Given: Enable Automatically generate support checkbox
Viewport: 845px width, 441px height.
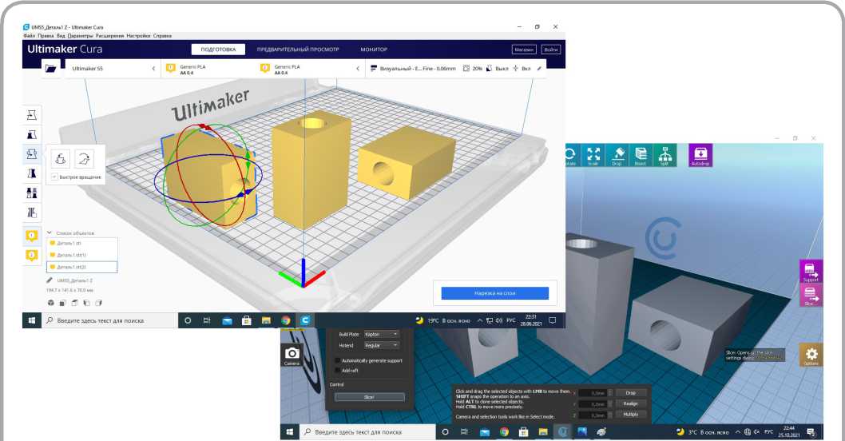Looking at the screenshot, I should pos(337,360).
